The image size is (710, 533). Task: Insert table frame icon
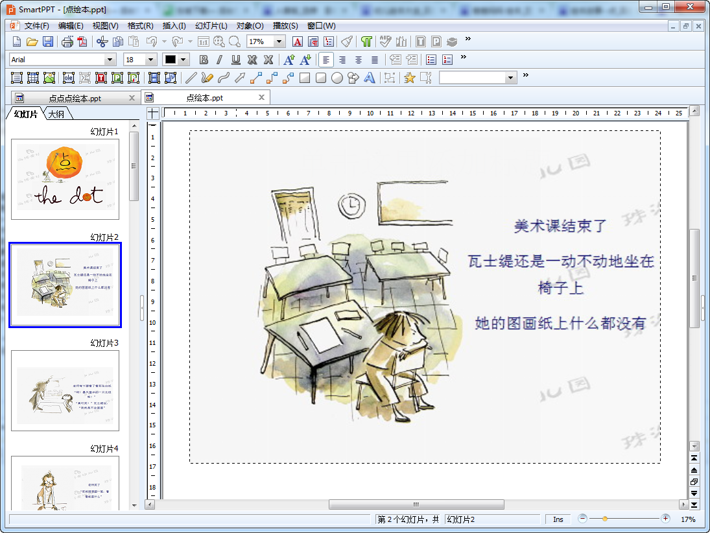[x=33, y=78]
